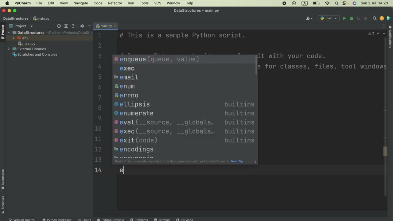Click the Wi-Fi status menu bar icon

tap(327, 3)
